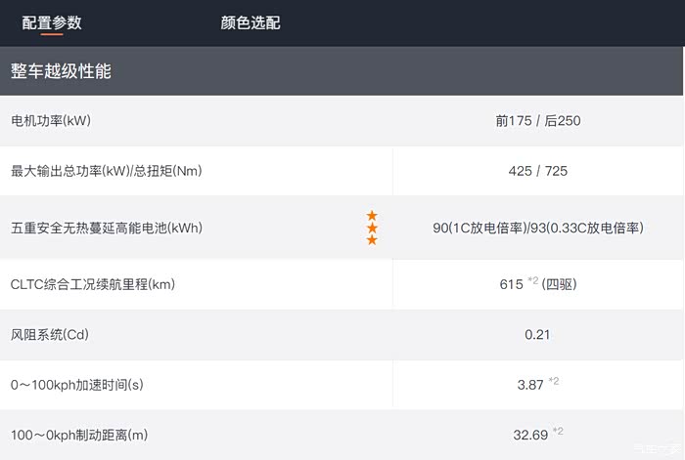Click the top orange star icon
The width and height of the screenshot is (685, 460).
coord(372,216)
